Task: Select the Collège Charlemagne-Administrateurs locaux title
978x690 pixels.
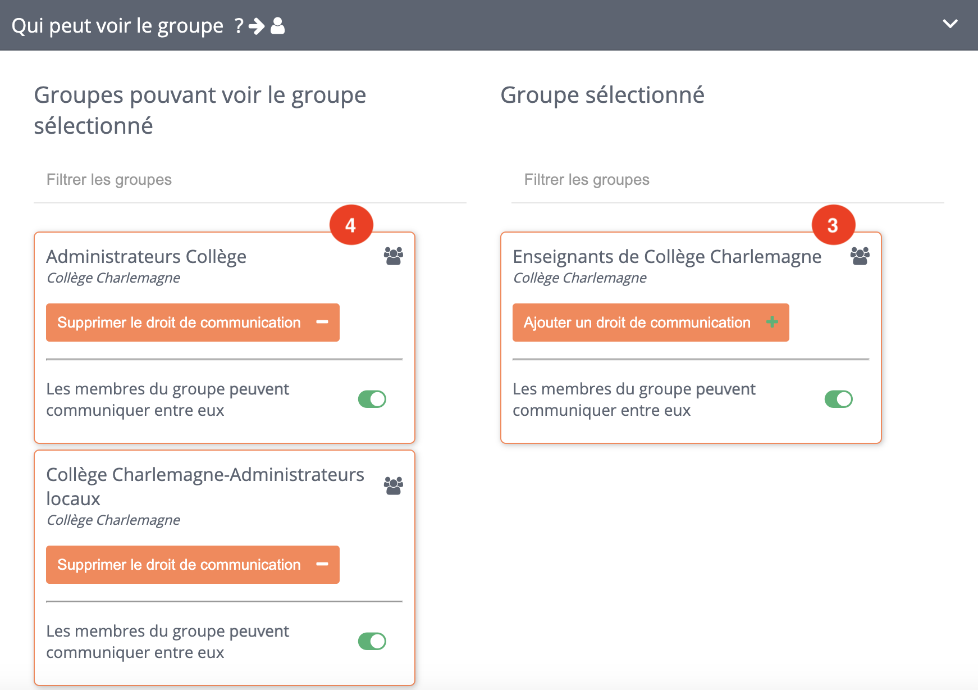Action: (x=205, y=486)
